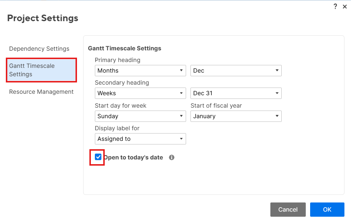The height and width of the screenshot is (224, 351).
Task: Click the Display label for caption
Action: pyautogui.click(x=117, y=128)
